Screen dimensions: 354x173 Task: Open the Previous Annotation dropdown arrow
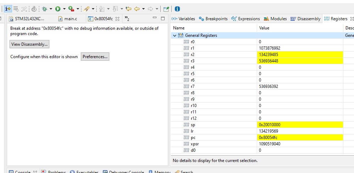pos(122,9)
